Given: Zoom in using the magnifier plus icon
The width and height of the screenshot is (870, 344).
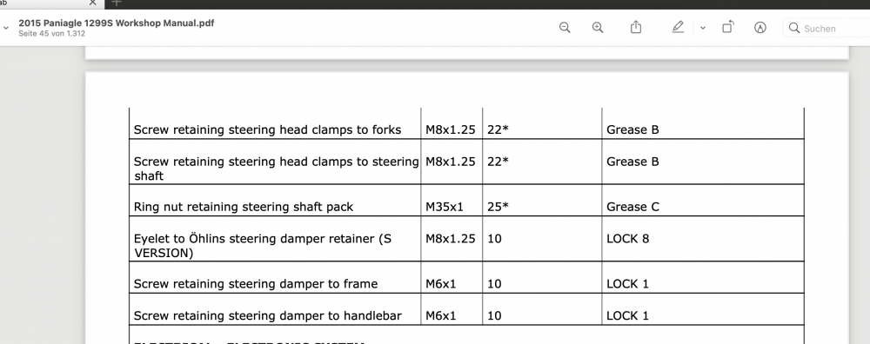Looking at the screenshot, I should pos(598,28).
